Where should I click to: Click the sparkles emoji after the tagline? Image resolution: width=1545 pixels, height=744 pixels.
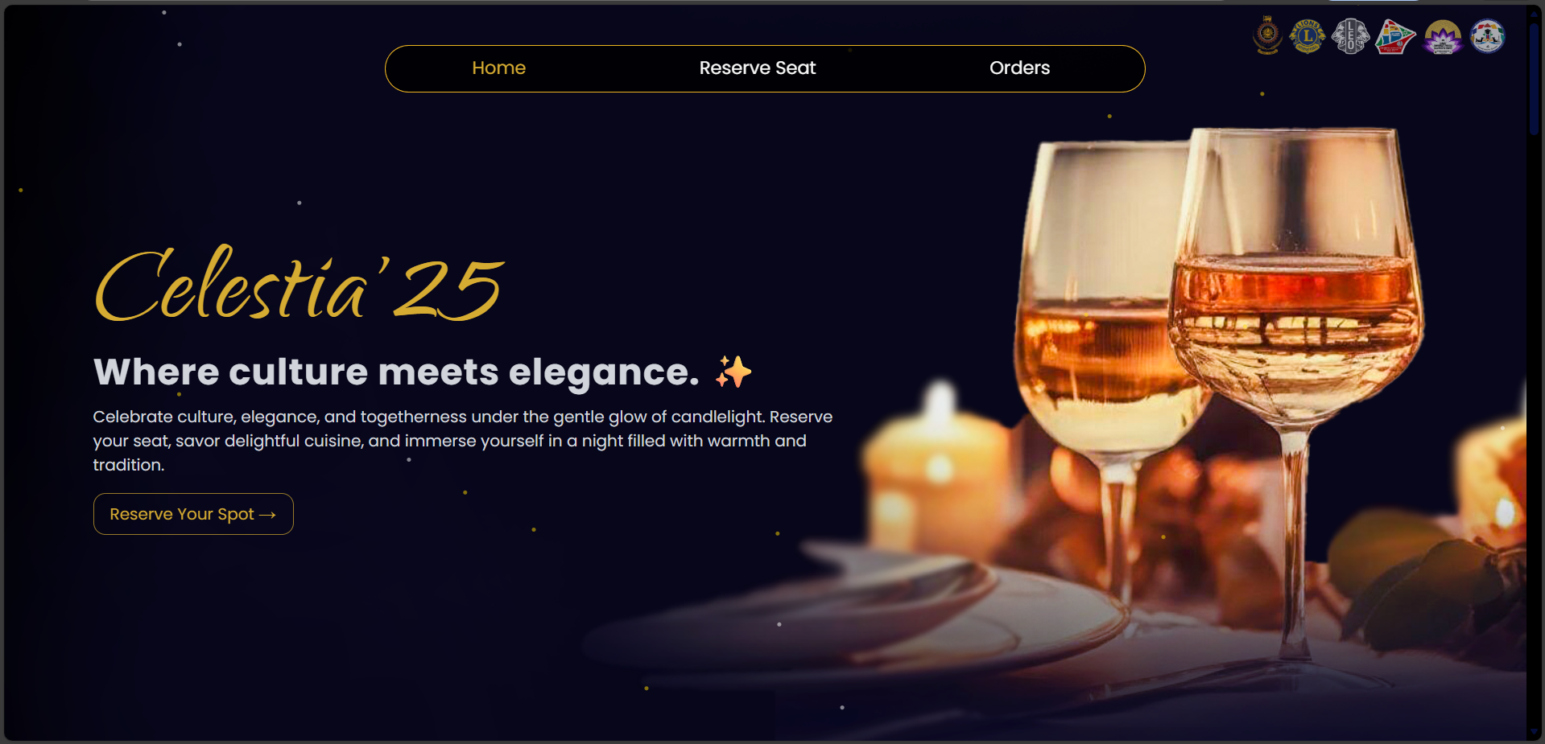click(x=733, y=372)
